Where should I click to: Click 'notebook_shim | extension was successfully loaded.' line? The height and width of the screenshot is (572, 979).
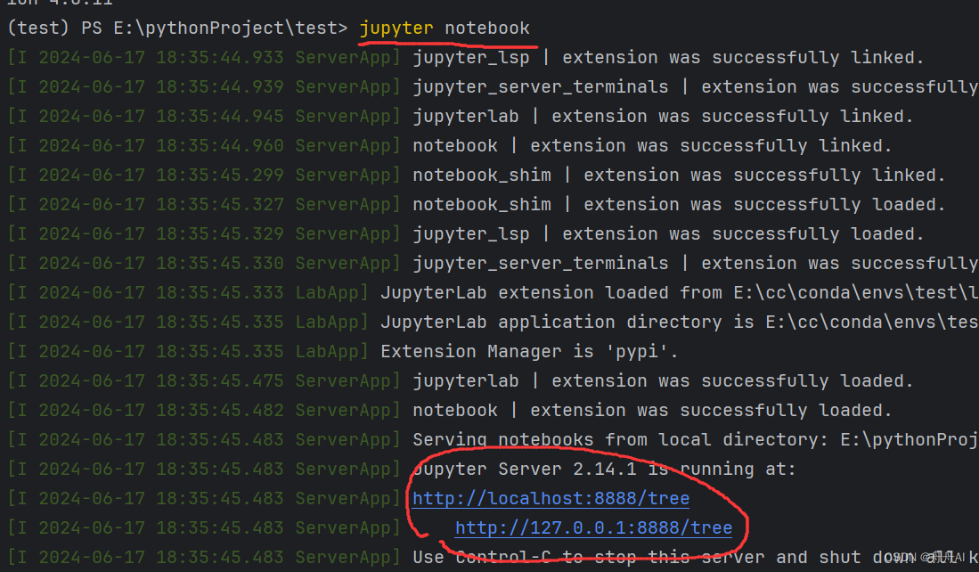pyautogui.click(x=680, y=204)
